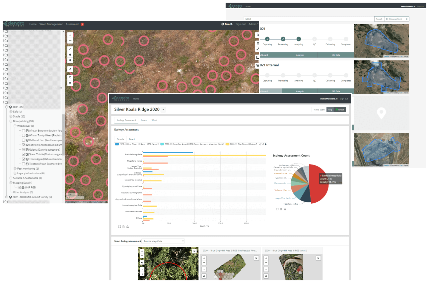Click the tag label tool icon

(70, 77)
